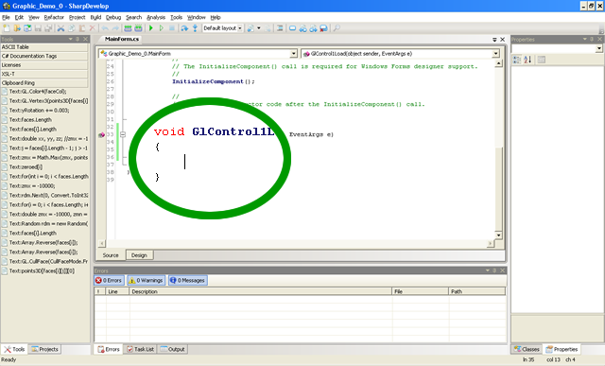
Task: Click the New File toolbar icon
Action: pyautogui.click(x=7, y=28)
